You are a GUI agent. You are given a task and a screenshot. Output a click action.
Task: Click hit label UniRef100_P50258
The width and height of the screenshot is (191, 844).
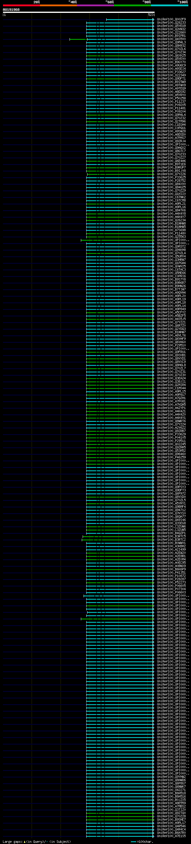point(171,98)
